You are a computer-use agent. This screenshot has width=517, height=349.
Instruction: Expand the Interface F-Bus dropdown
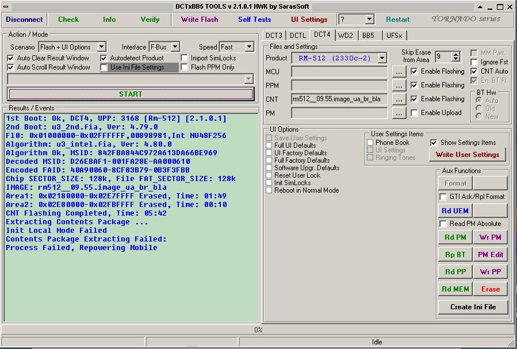[x=175, y=47]
